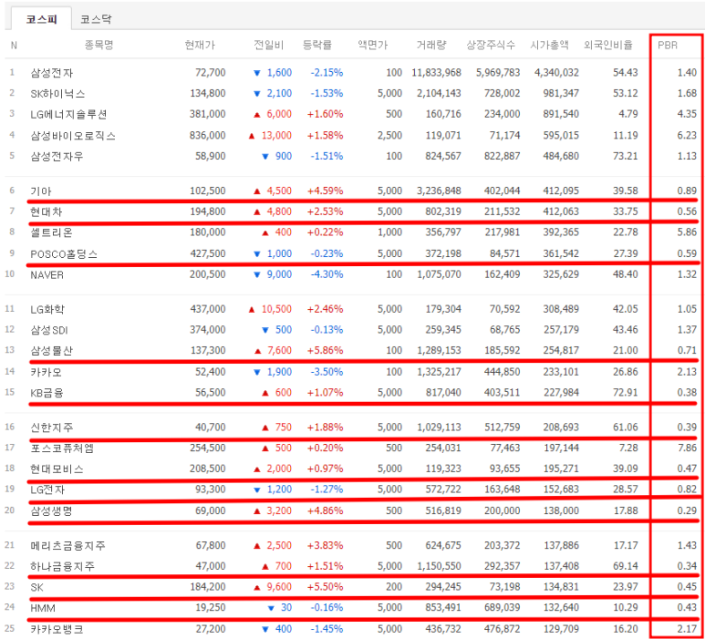This screenshot has width=705, height=639.
Task: Open the 카카오뱅크 stock link
Action: coord(57,629)
